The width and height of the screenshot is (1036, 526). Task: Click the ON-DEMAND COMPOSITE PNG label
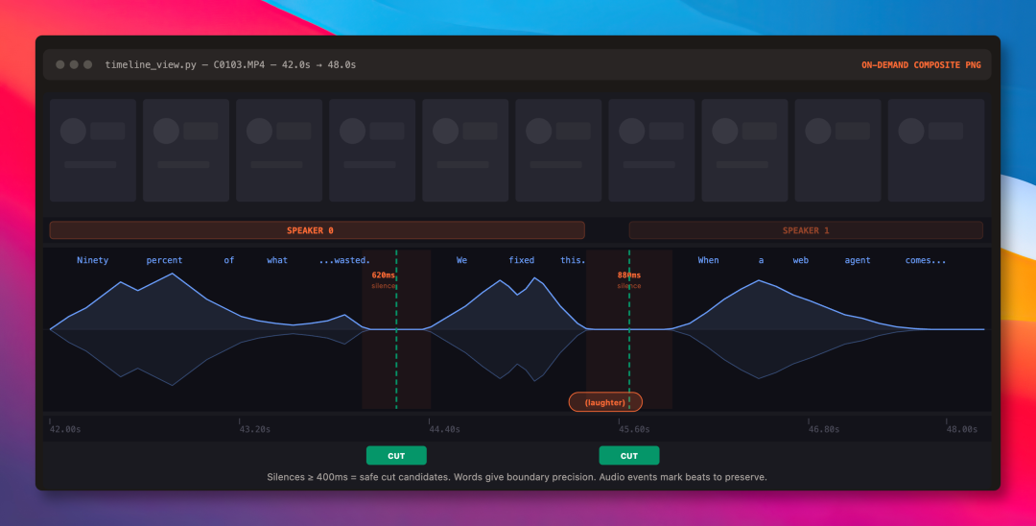click(921, 64)
